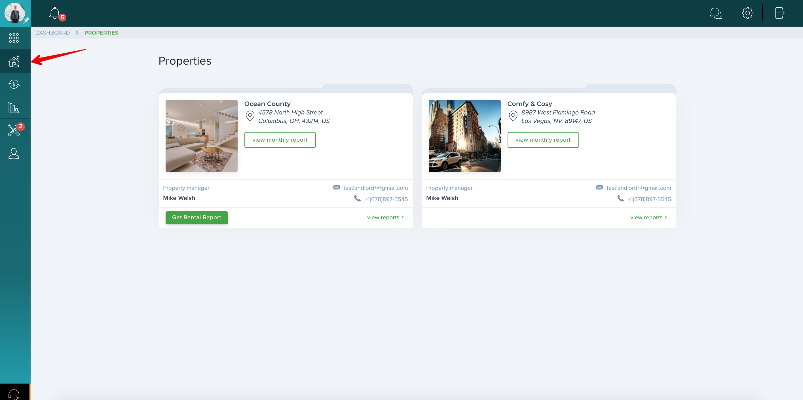
Task: Click envelope icon on Comfy & Cosy card
Action: pyautogui.click(x=599, y=187)
